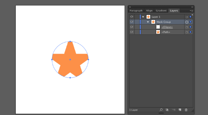Switch to the Paragraph tab

136,11
